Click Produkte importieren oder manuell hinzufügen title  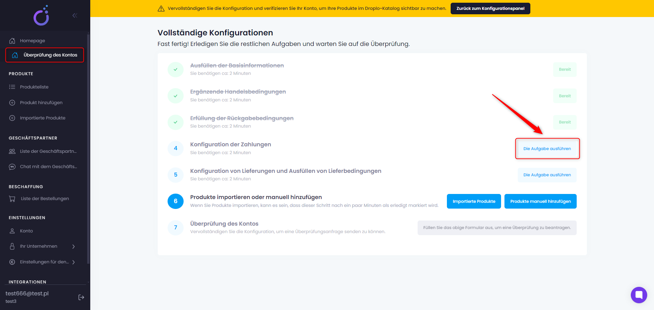tap(256, 197)
